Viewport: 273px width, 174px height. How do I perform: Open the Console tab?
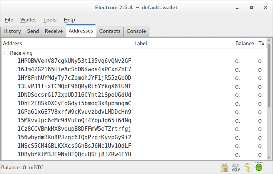pyautogui.click(x=136, y=31)
